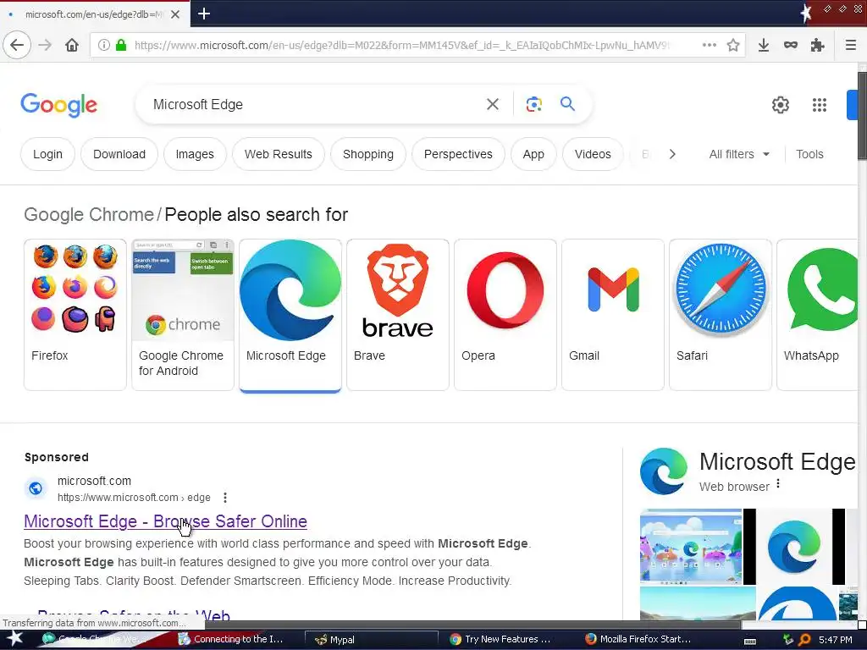Expand the All filters dropdown
867x650 pixels.
(x=738, y=154)
